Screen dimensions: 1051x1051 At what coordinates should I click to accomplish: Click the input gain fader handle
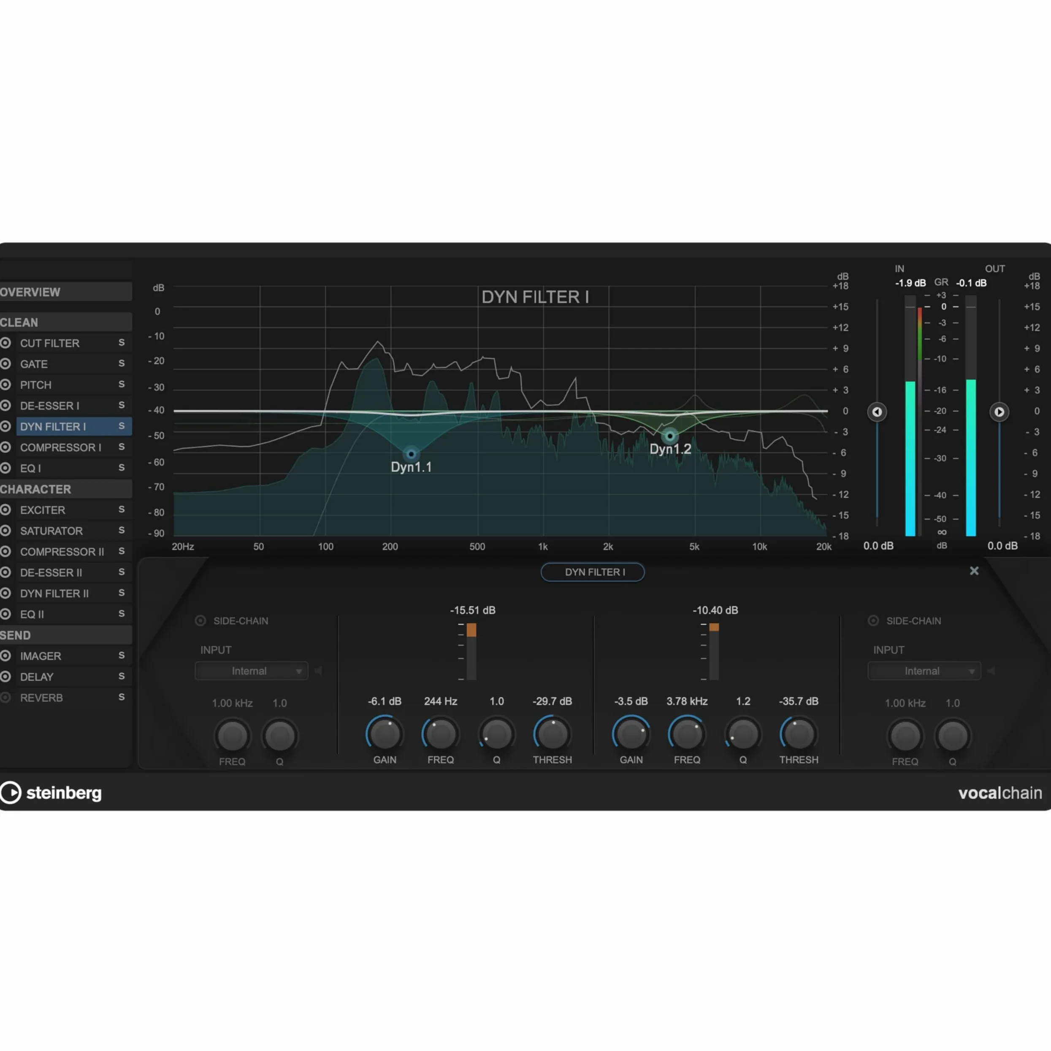coord(877,412)
